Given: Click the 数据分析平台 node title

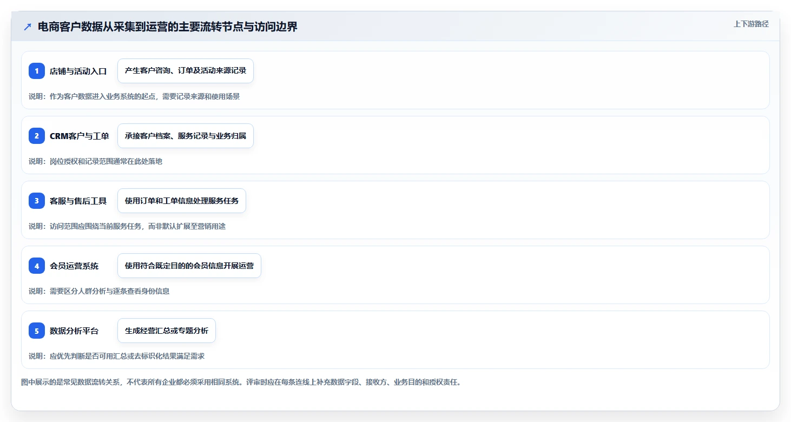Looking at the screenshot, I should coord(74,331).
